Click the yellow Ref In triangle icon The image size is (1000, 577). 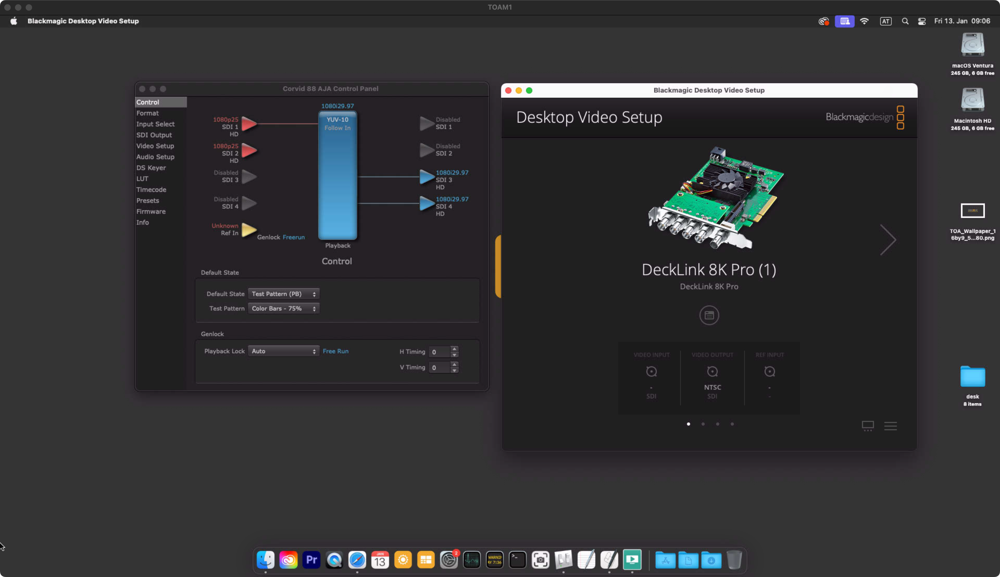pyautogui.click(x=249, y=230)
